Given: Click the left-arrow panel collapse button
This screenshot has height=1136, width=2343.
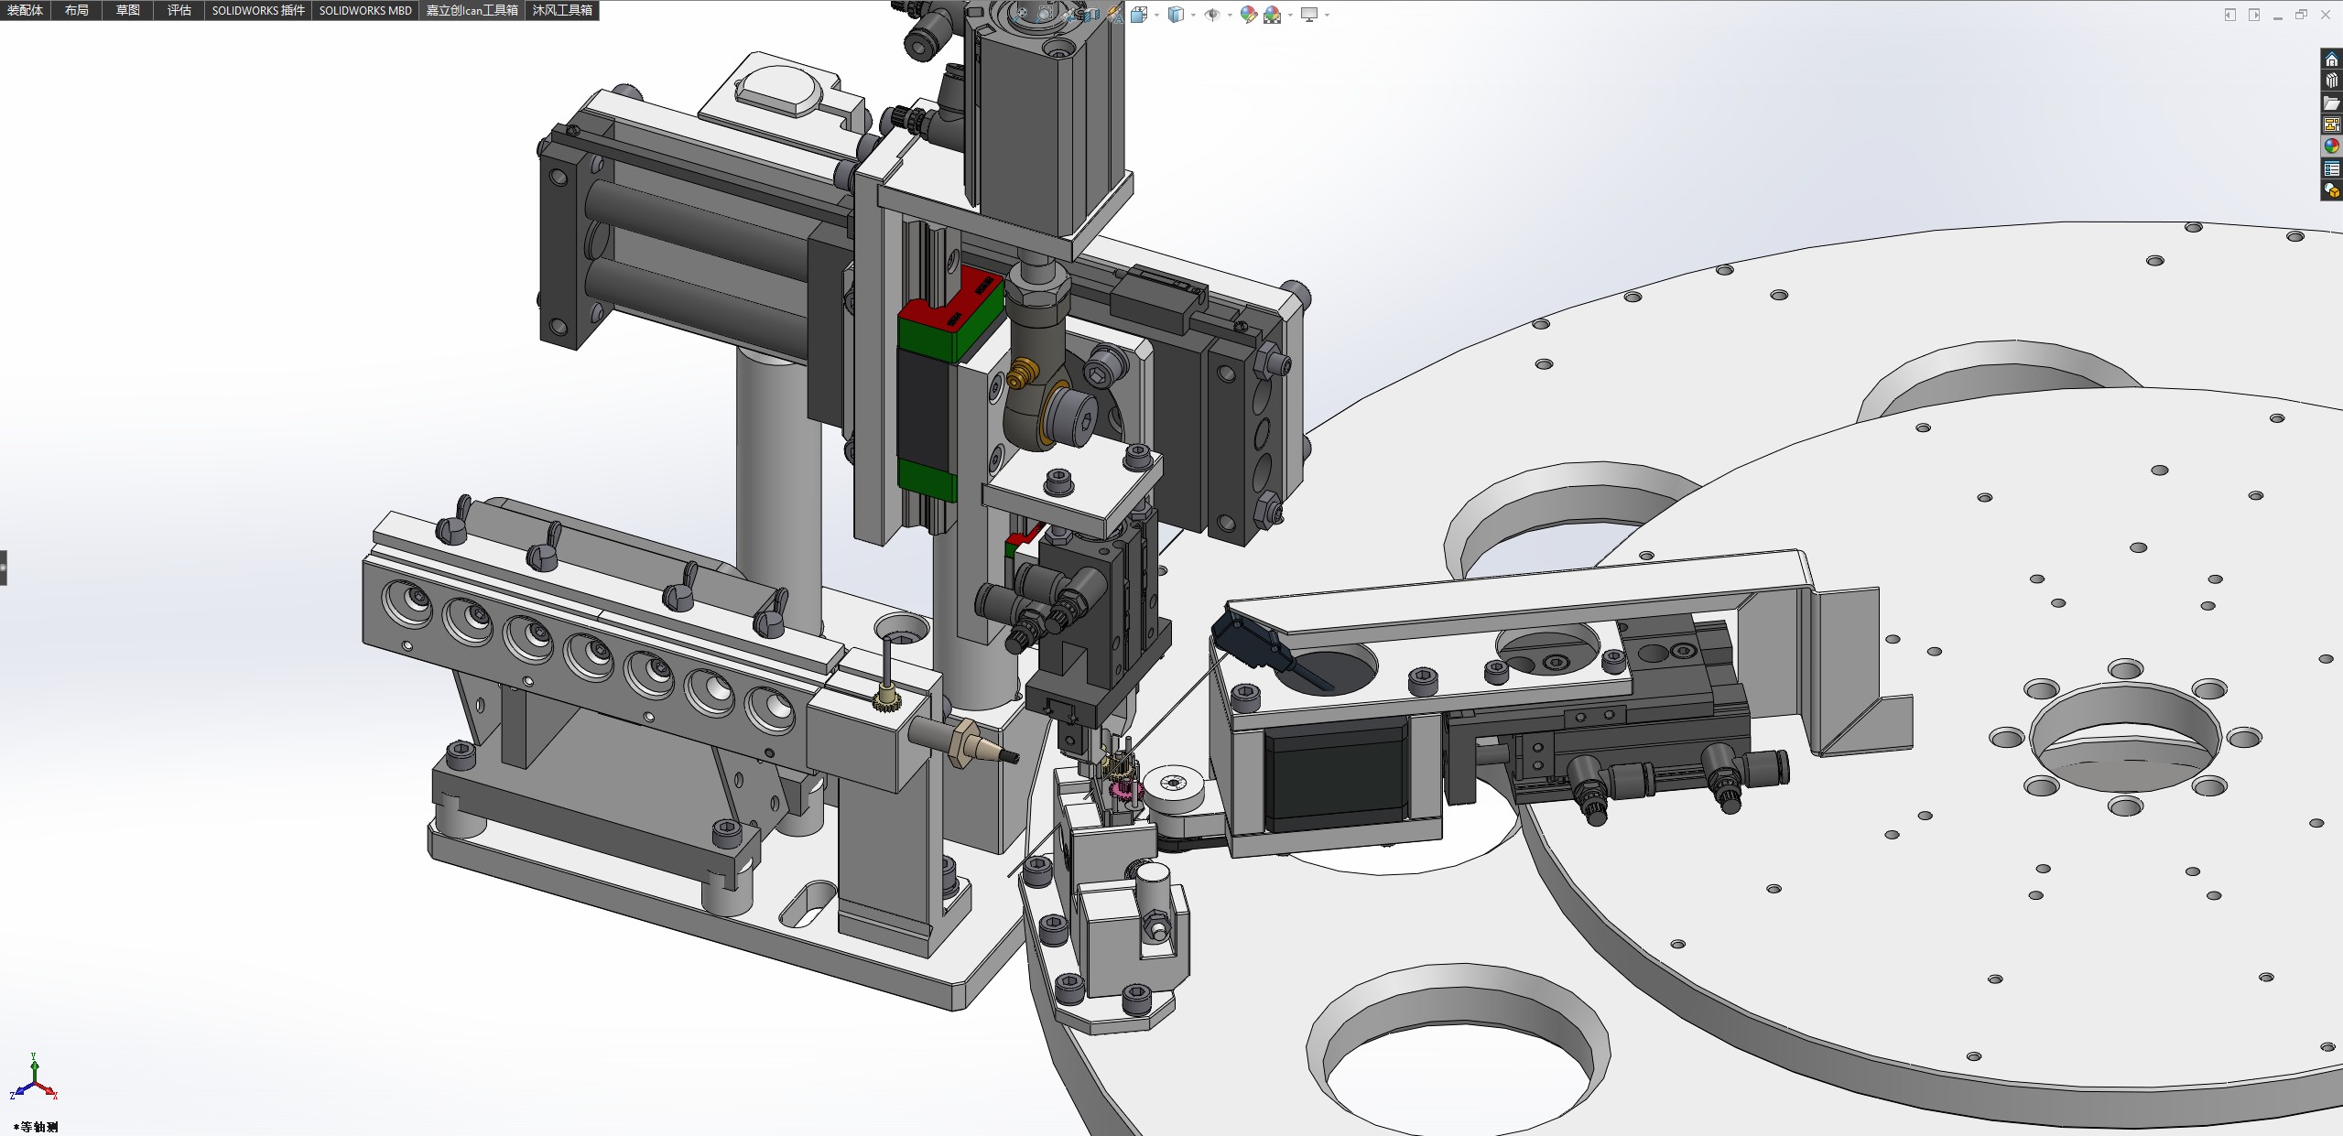Looking at the screenshot, I should pos(2229,15).
